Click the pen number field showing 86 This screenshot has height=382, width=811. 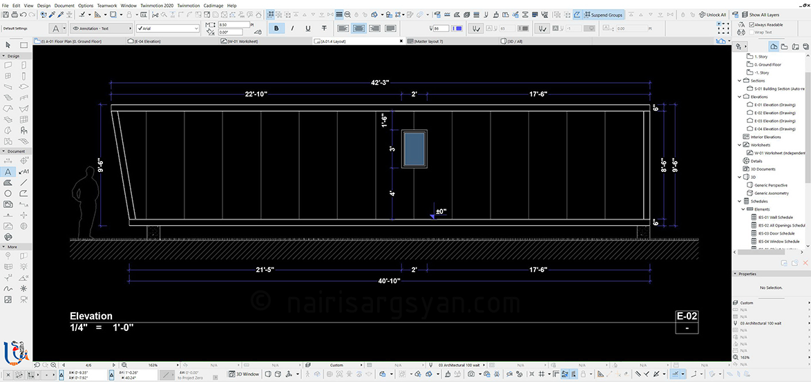(441, 28)
